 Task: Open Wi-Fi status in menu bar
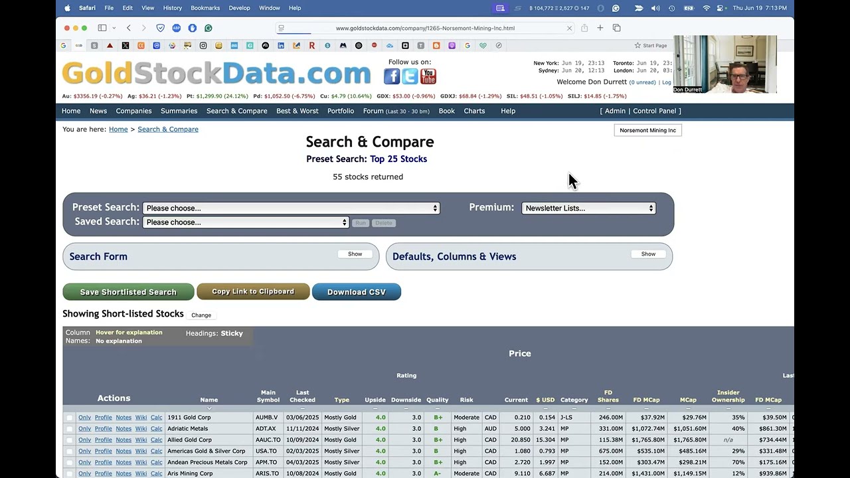click(x=706, y=8)
